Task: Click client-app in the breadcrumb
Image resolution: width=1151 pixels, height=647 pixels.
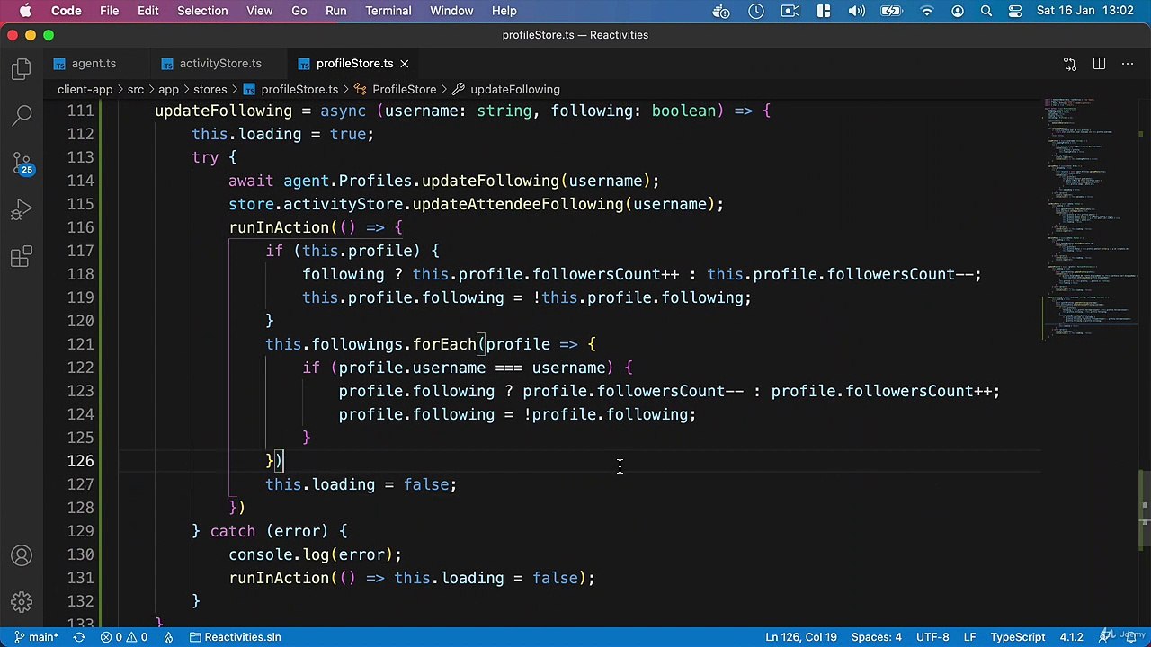Action: 85,89
